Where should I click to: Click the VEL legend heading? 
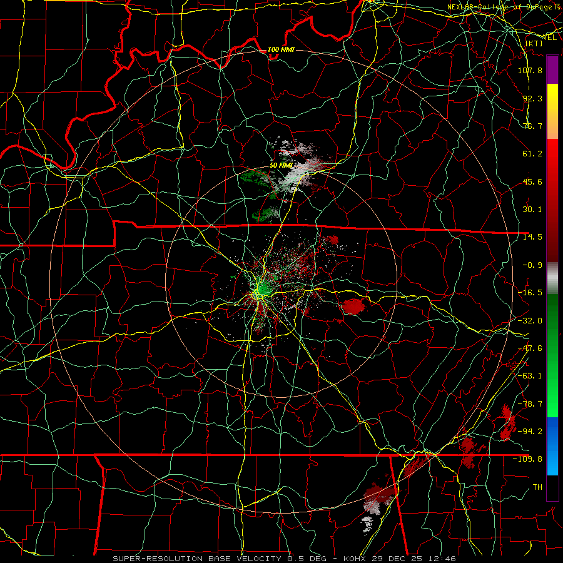click(x=550, y=38)
